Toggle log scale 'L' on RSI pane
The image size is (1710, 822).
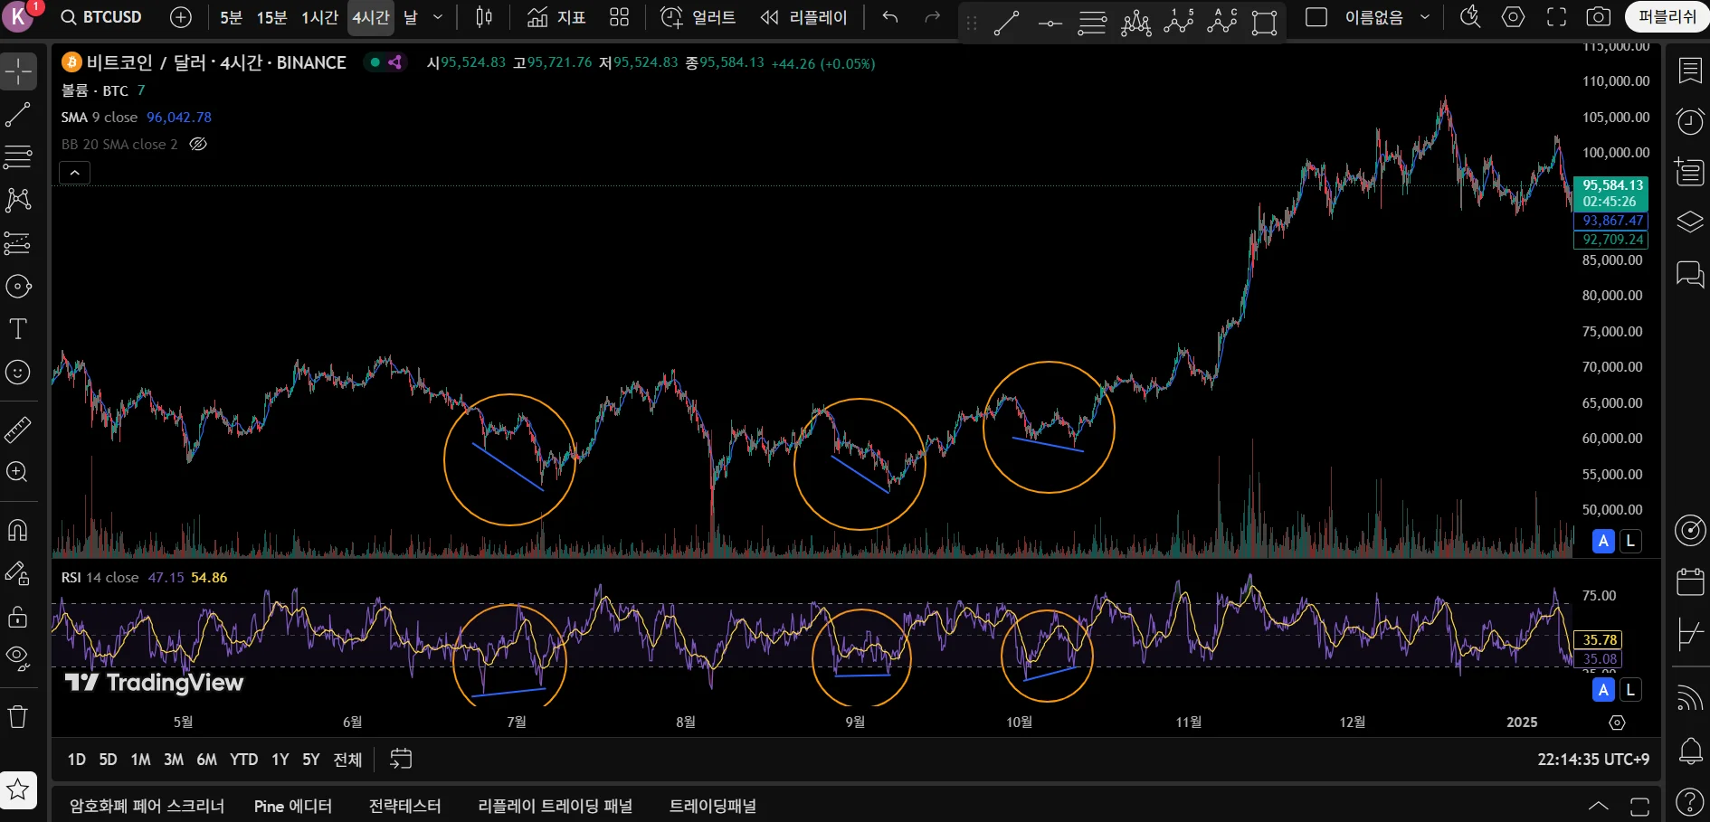click(1630, 690)
